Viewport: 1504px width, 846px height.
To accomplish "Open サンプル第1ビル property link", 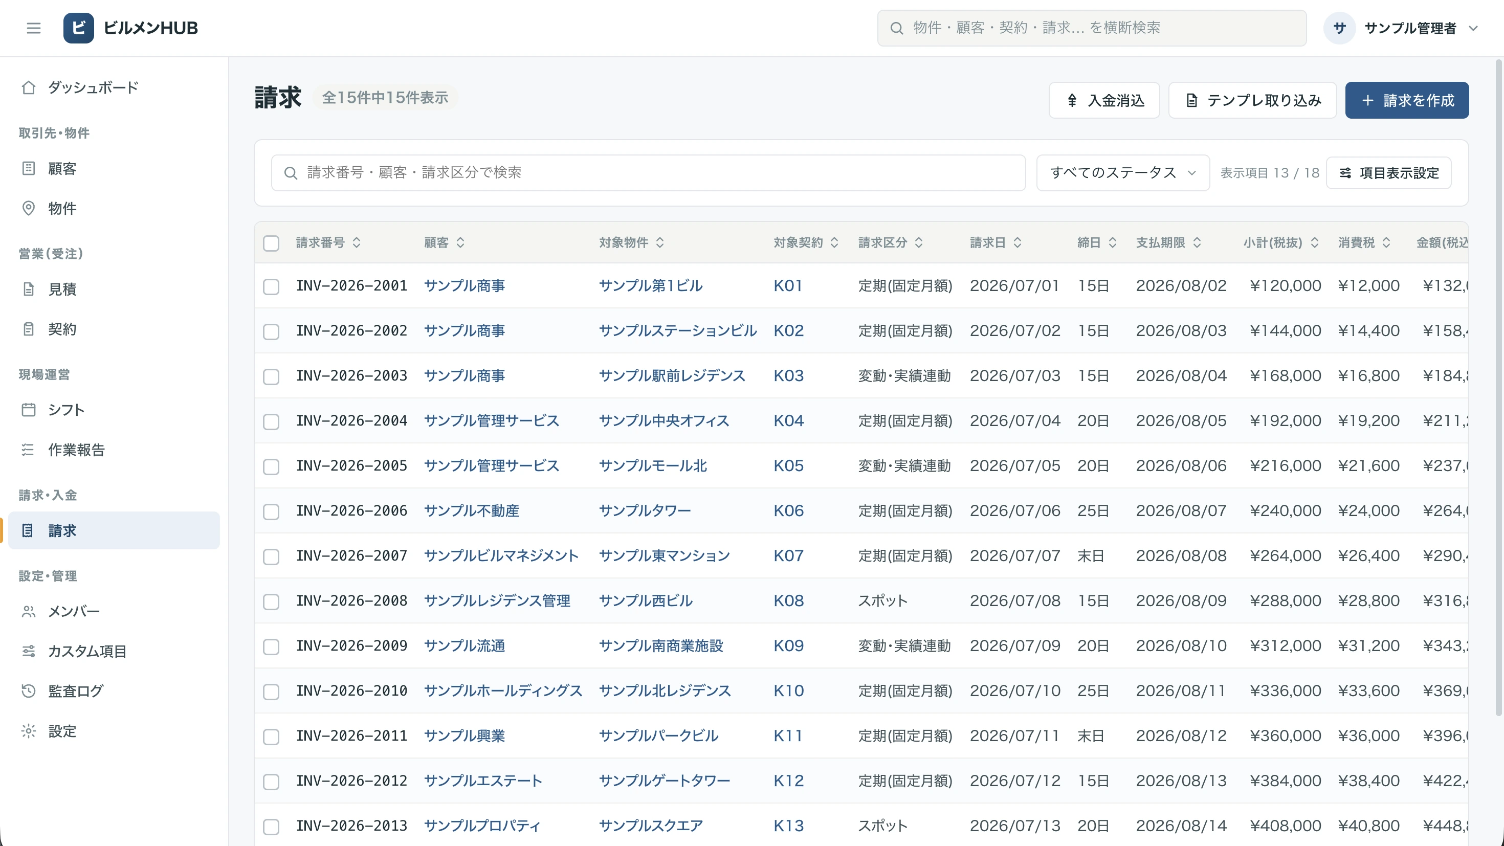I will 650,286.
